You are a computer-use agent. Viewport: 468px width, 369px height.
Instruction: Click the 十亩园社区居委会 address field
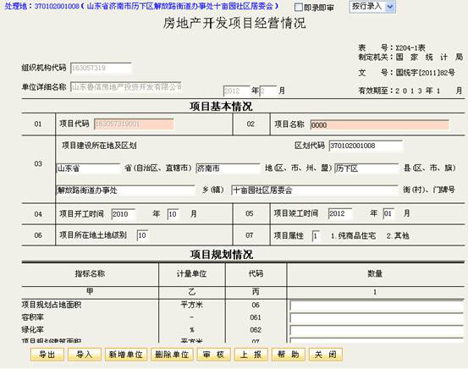tap(315, 190)
